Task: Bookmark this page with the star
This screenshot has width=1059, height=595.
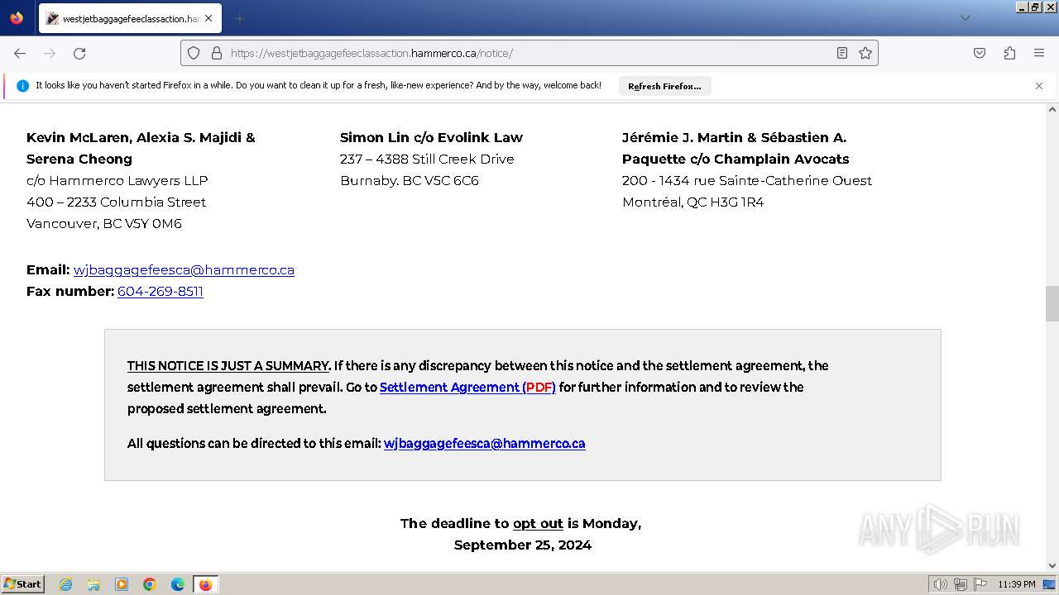Action: [865, 53]
